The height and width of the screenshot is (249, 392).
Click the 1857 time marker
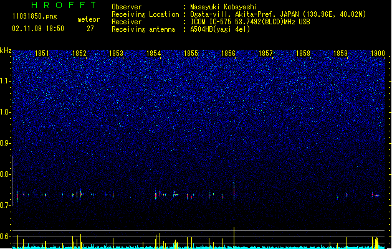point(265,53)
